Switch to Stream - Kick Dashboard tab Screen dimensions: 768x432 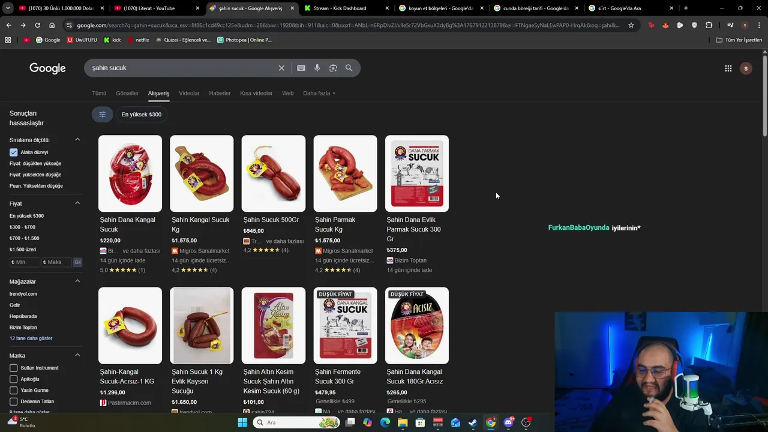346,8
